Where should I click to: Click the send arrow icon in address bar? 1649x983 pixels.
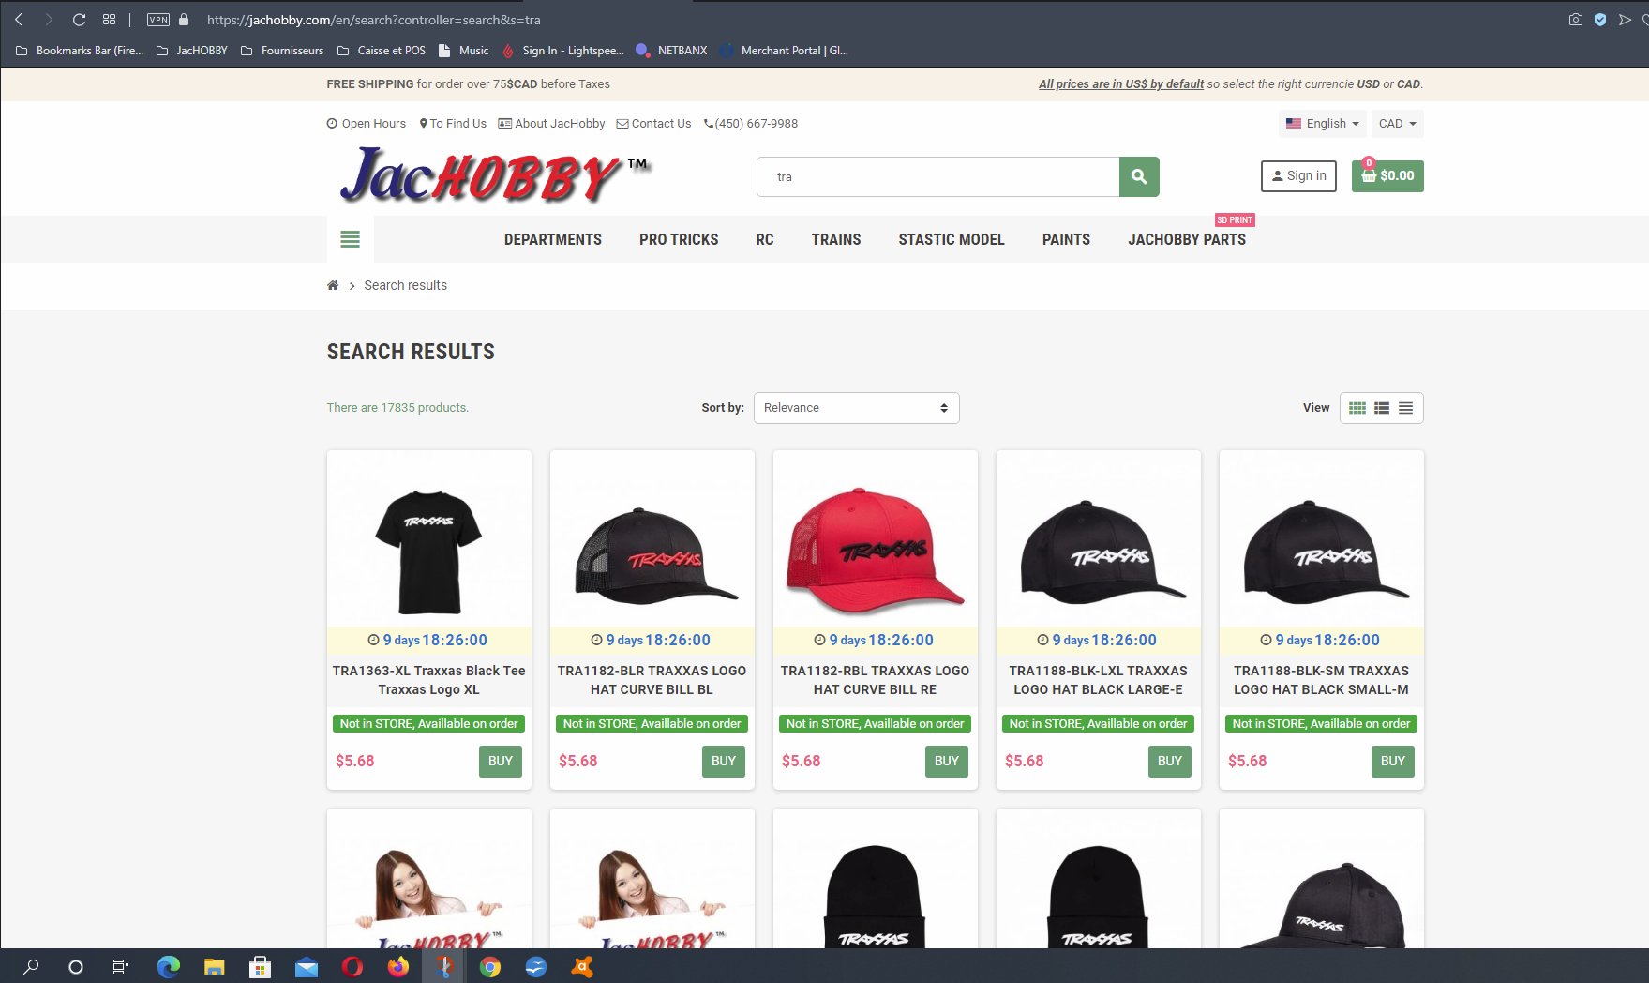1625,20
